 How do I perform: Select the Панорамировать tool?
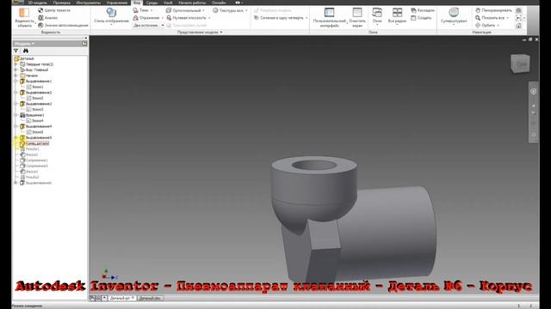(493, 10)
